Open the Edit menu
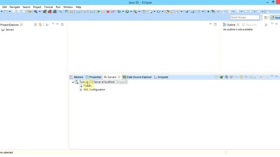The image size is (280, 157). coord(4,7)
